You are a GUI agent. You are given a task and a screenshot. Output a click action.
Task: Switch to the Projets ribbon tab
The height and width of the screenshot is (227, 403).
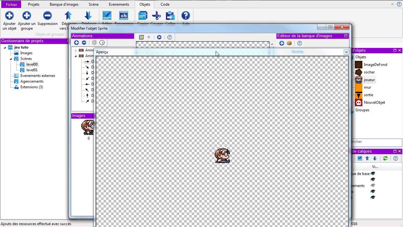coord(34,4)
